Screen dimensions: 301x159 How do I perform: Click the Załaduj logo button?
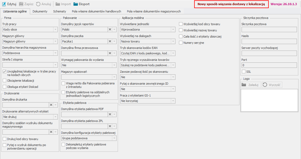(x=251, y=85)
